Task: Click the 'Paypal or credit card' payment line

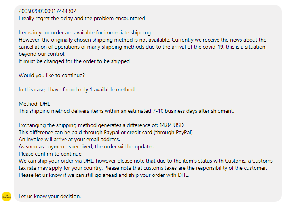Action: point(106,132)
